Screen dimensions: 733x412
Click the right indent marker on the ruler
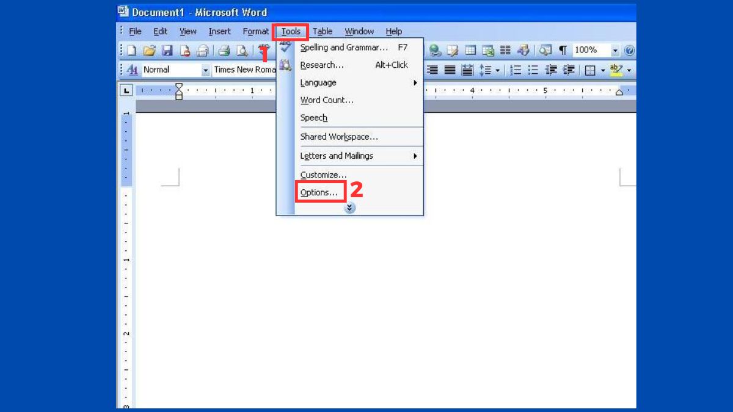coord(619,92)
